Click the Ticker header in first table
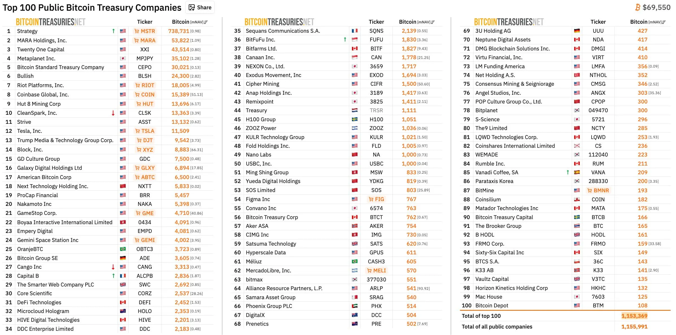Screen dimensions: 676x335 coord(145,22)
